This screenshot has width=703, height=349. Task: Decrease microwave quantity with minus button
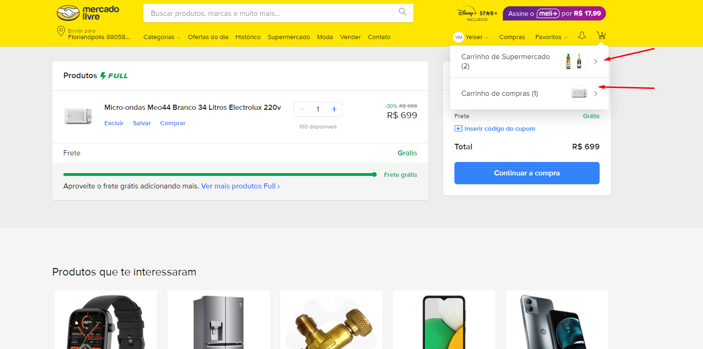click(302, 109)
